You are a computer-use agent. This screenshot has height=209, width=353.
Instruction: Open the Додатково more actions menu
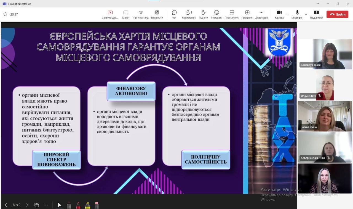pos(261,14)
